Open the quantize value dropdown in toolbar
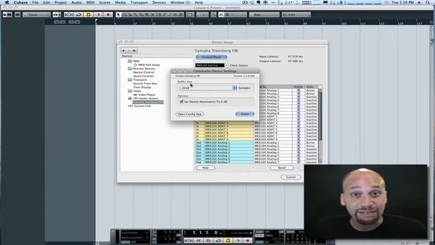 point(296,14)
